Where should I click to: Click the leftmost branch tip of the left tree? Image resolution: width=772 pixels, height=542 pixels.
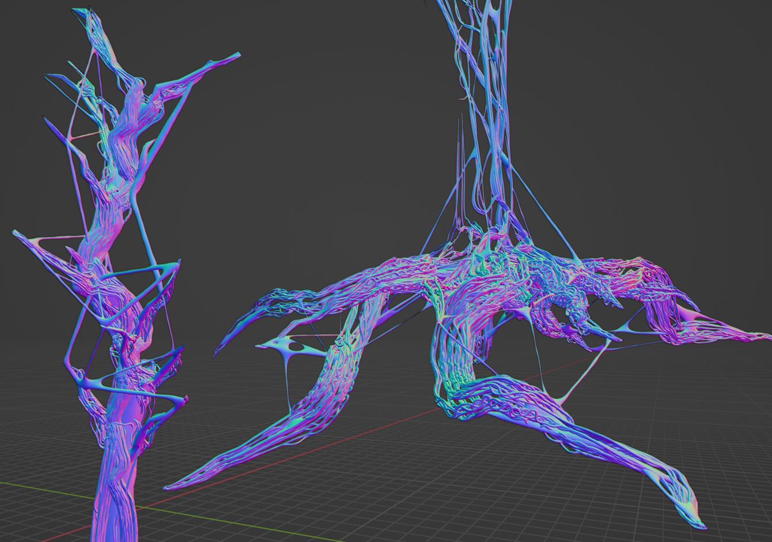pyautogui.click(x=16, y=234)
